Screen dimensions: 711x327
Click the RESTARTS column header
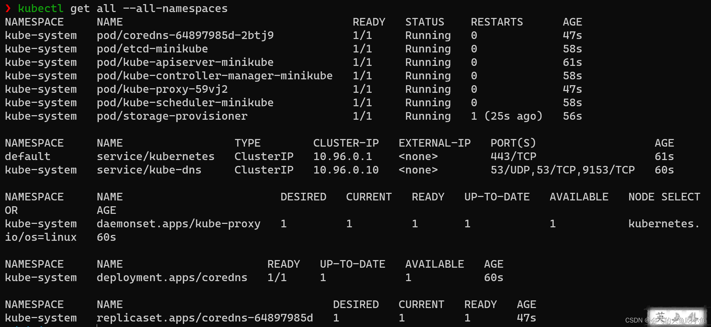coord(497,22)
